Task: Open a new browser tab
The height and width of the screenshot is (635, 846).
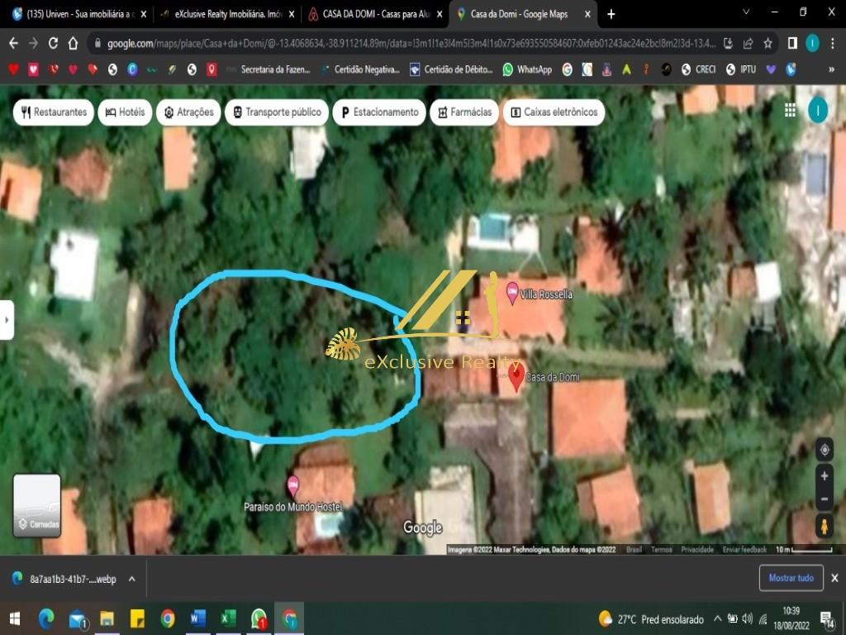Action: 611,14
